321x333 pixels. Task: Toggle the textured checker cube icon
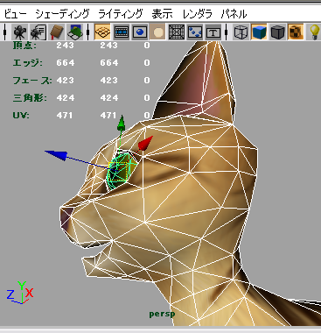(x=296, y=32)
